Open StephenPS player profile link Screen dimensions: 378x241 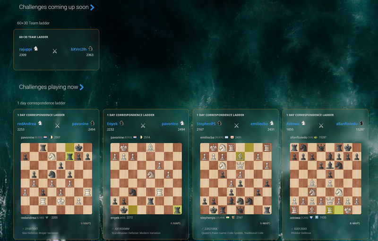pos(206,124)
